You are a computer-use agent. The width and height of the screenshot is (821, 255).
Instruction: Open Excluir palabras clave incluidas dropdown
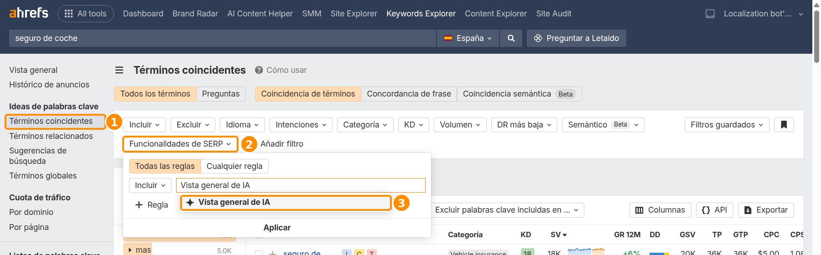click(507, 210)
